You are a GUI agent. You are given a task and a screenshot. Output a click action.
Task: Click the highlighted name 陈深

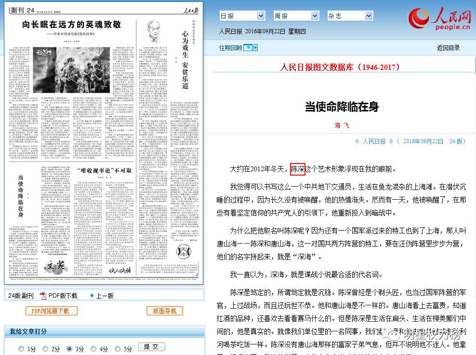point(298,169)
